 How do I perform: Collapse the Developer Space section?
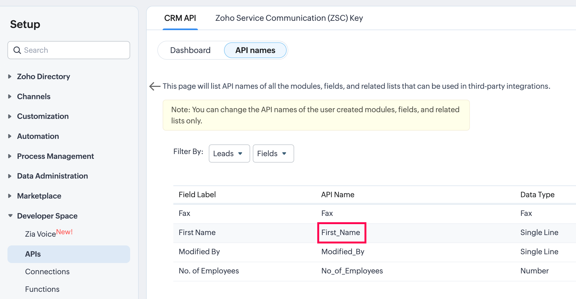10,216
